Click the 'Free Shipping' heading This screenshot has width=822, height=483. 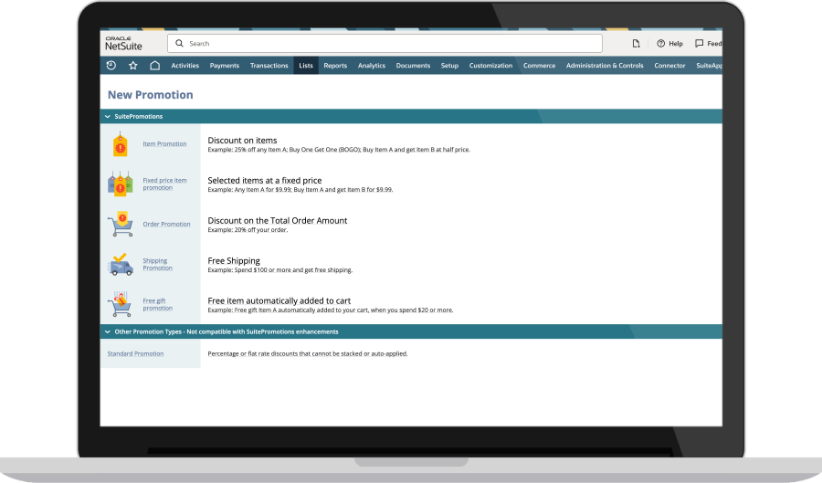point(234,261)
